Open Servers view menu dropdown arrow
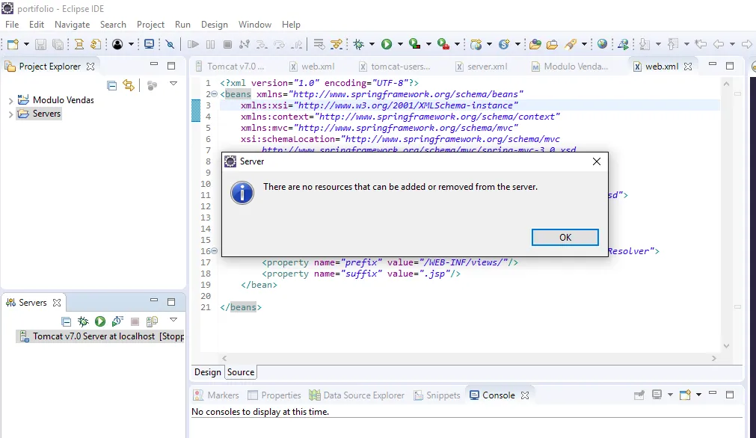756x438 pixels. point(173,320)
